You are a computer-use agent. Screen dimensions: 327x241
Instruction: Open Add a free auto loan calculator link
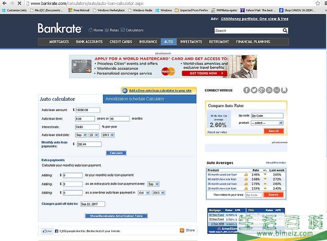click(160, 90)
